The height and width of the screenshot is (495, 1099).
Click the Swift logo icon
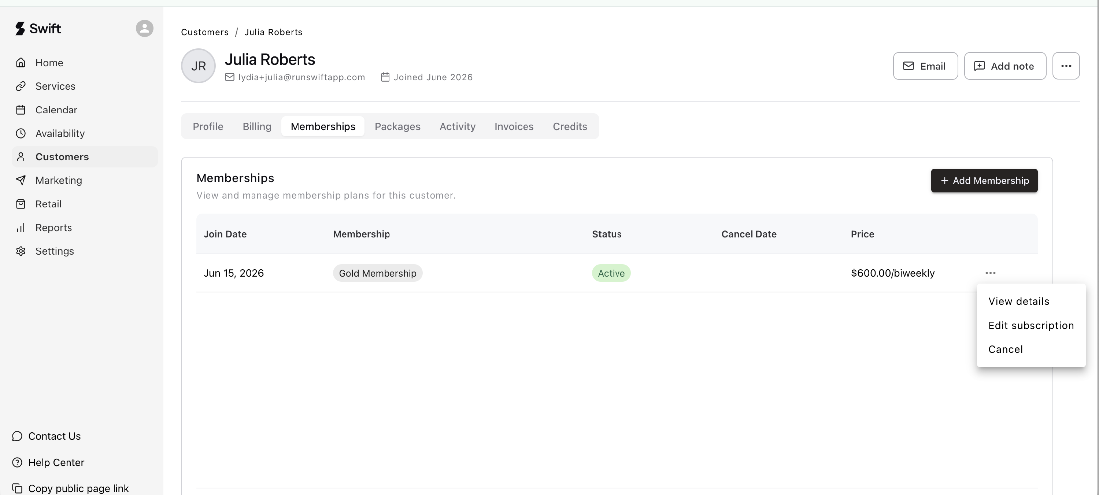pyautogui.click(x=20, y=29)
